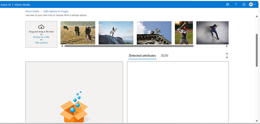Viewport: 260px width, 124px height.
Task: Select the surfer on rock sample image
Action: coord(116,33)
